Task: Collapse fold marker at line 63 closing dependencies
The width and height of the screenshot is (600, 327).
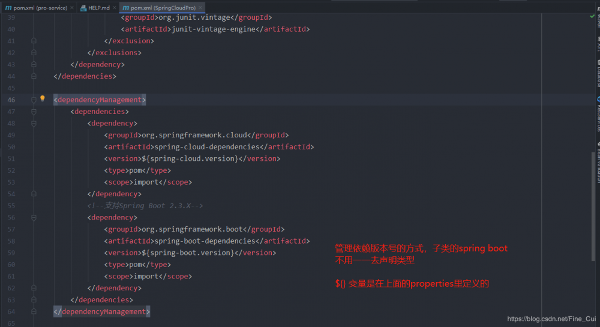Action: pyautogui.click(x=34, y=300)
